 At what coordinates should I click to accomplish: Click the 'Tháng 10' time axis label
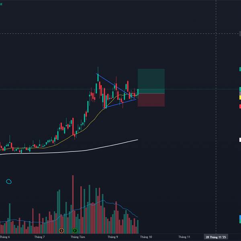point(146,237)
